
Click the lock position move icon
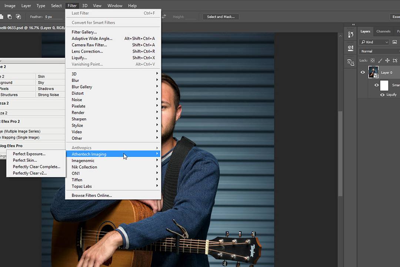[x=387, y=60]
